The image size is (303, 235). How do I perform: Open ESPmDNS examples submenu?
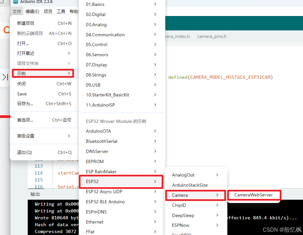coord(122,212)
